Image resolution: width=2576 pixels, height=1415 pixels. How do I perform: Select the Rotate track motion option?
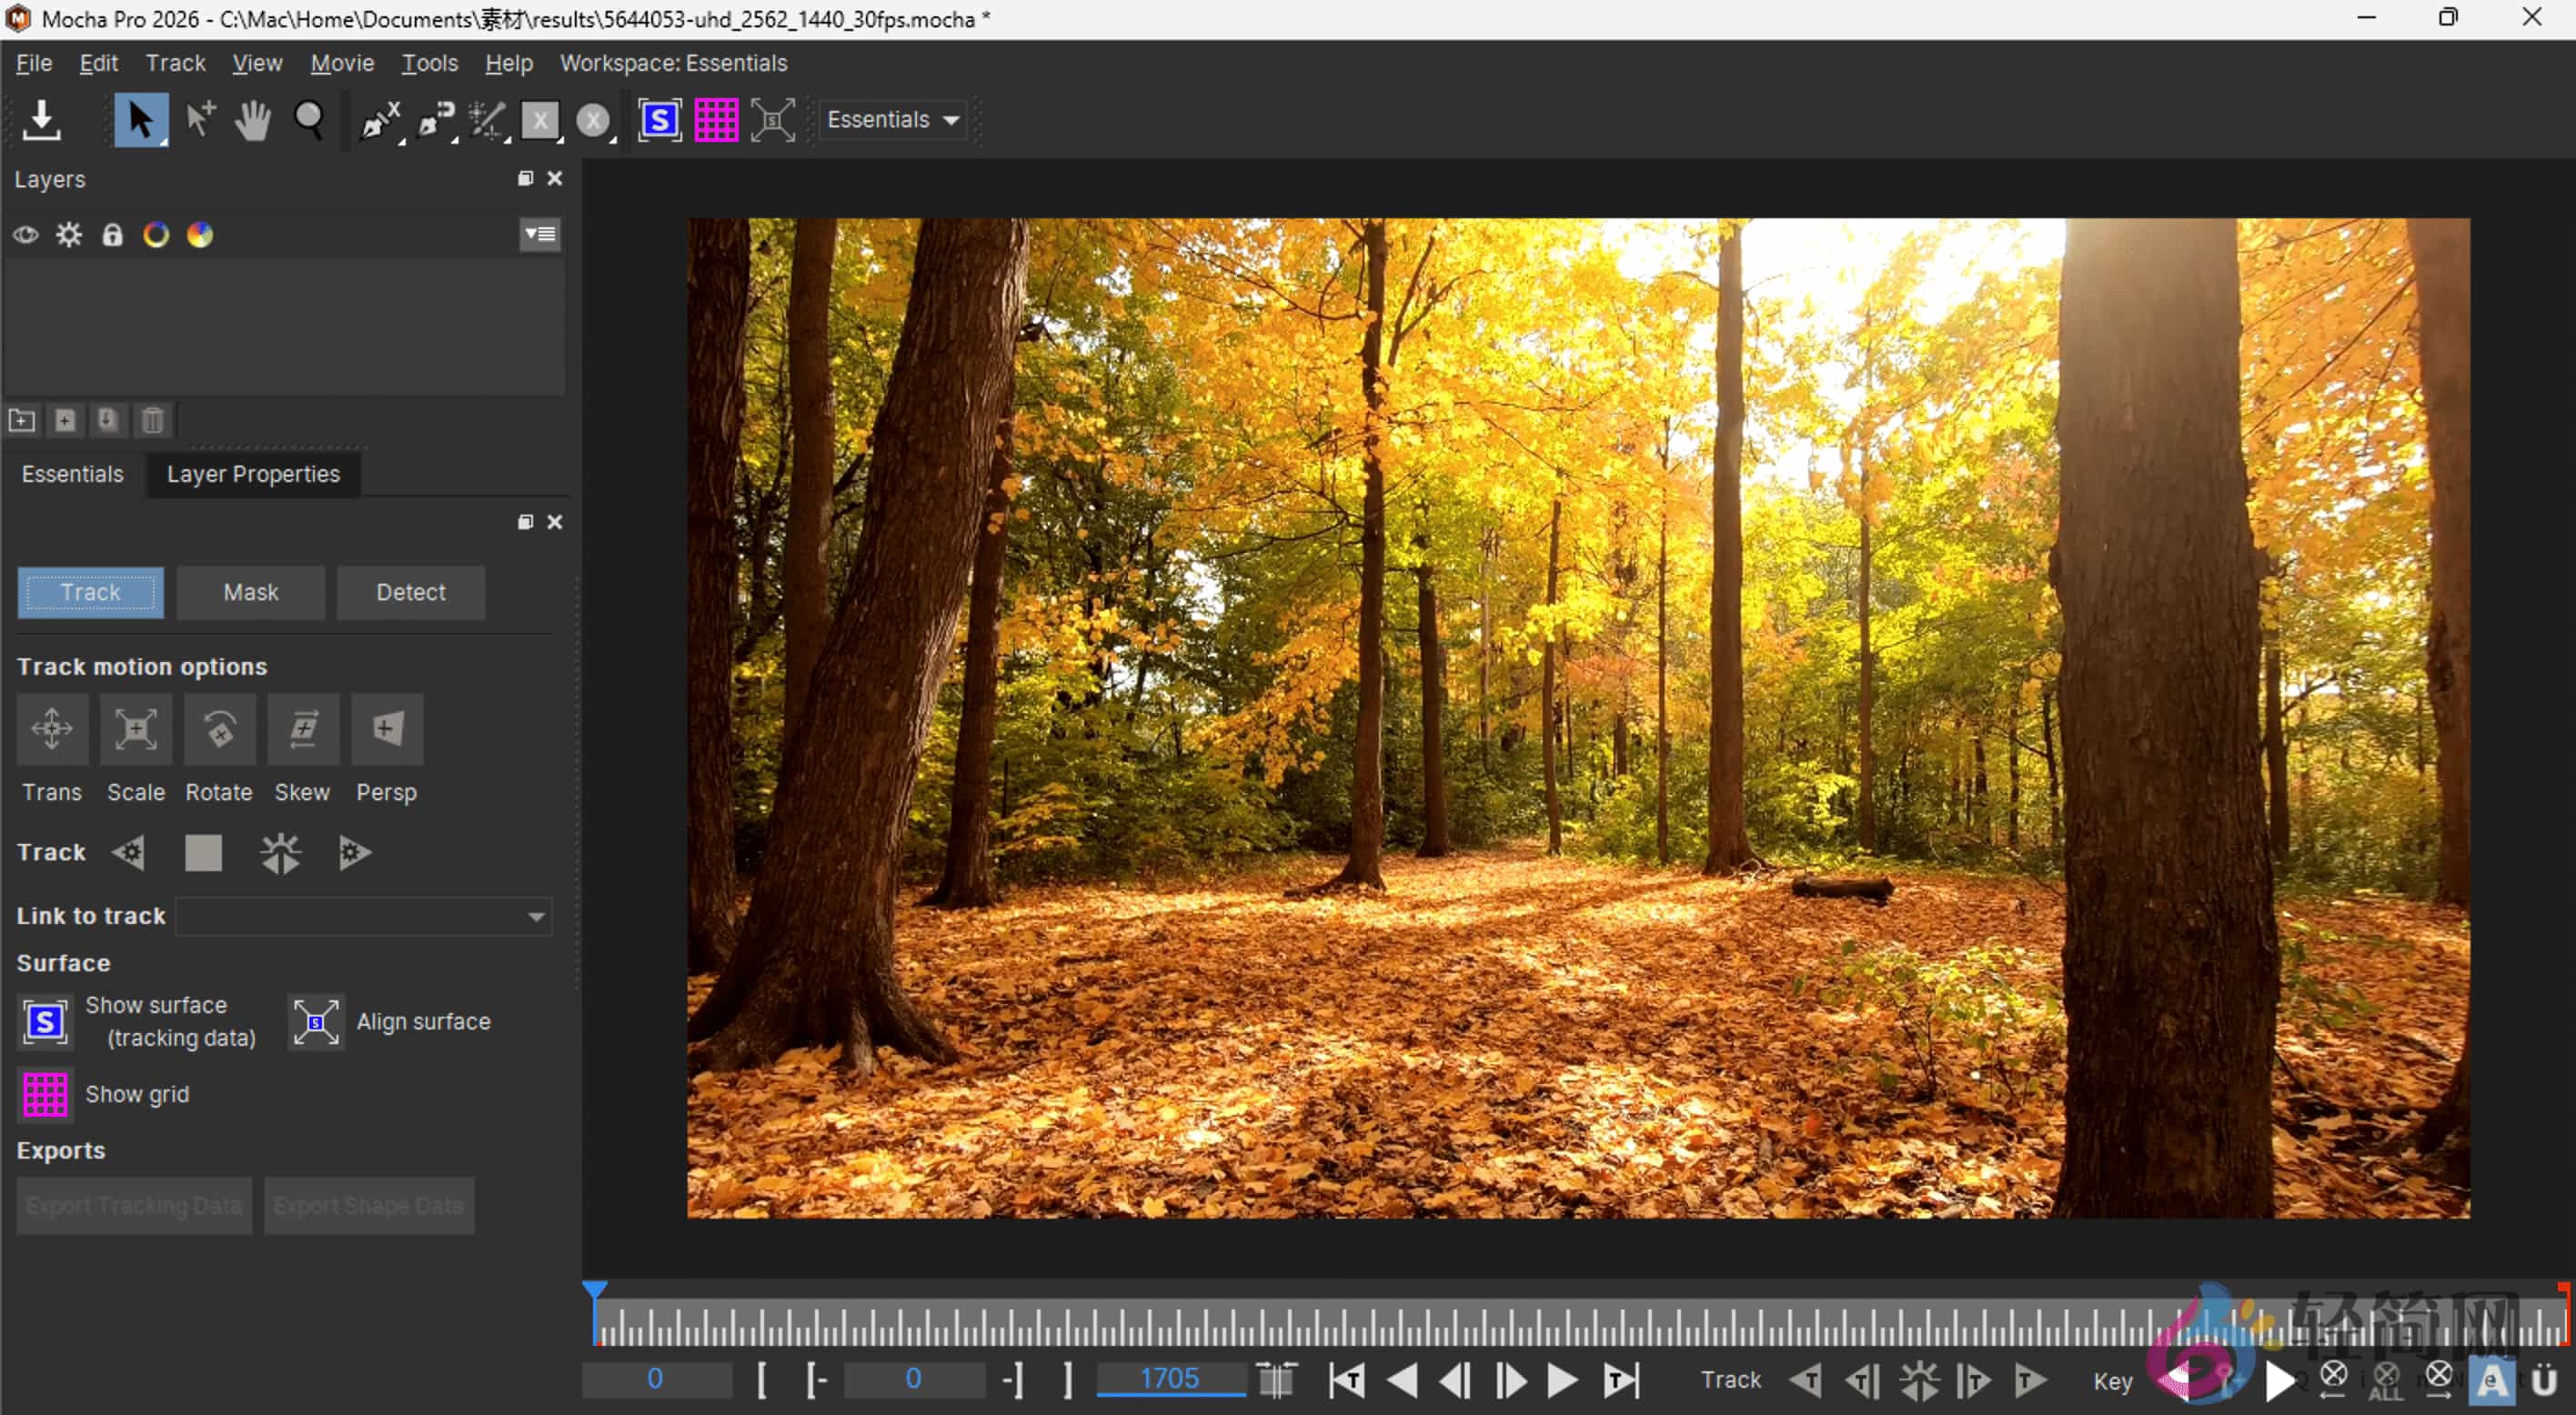tap(219, 729)
